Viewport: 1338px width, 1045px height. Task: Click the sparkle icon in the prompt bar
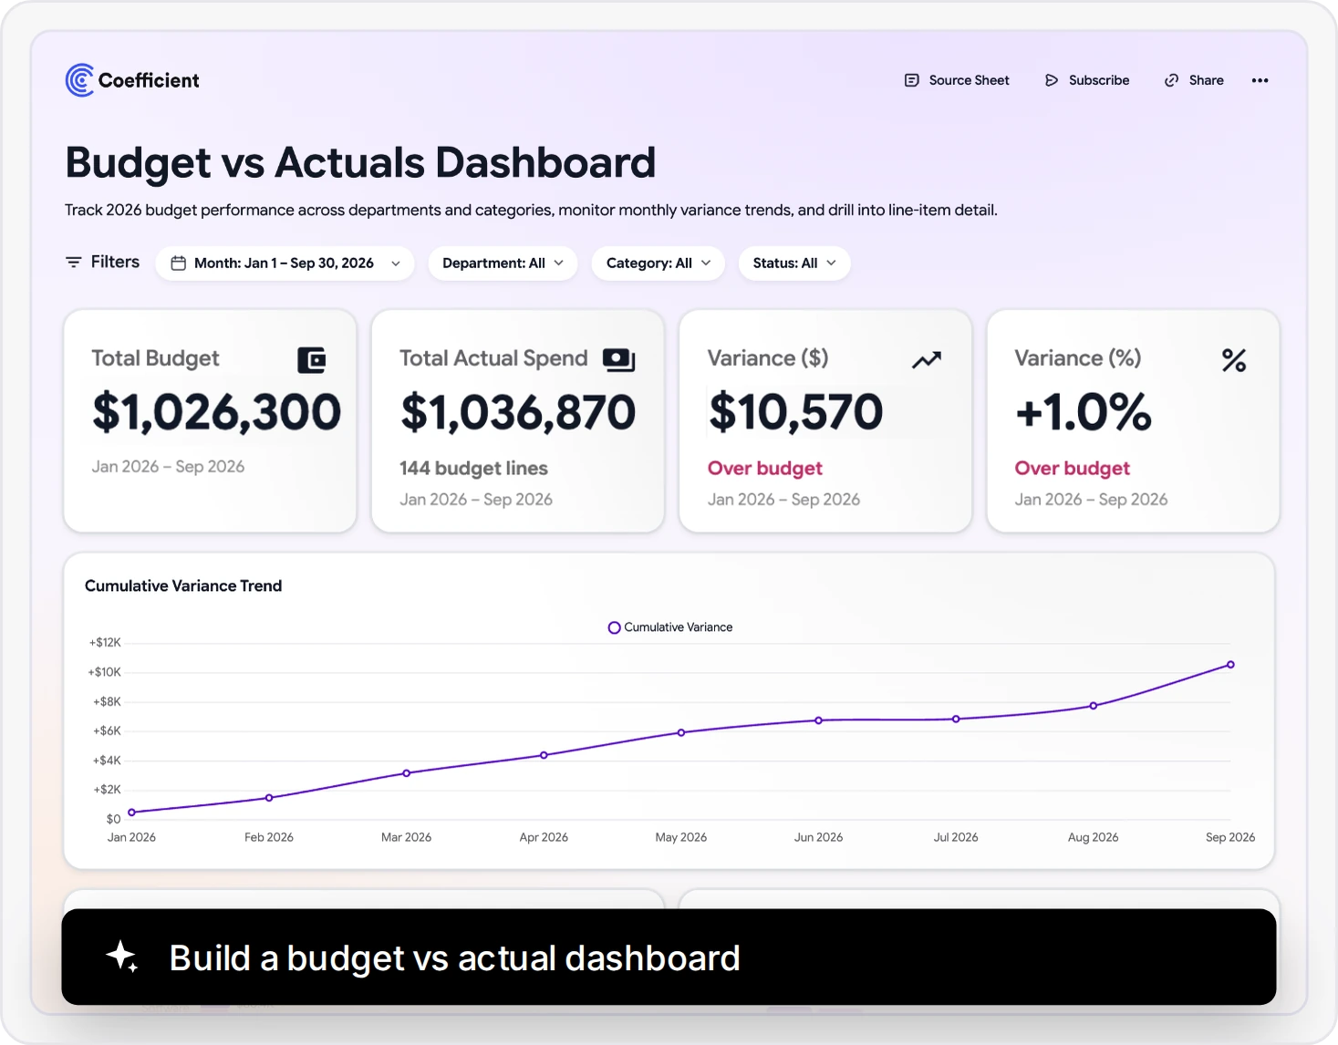(122, 957)
